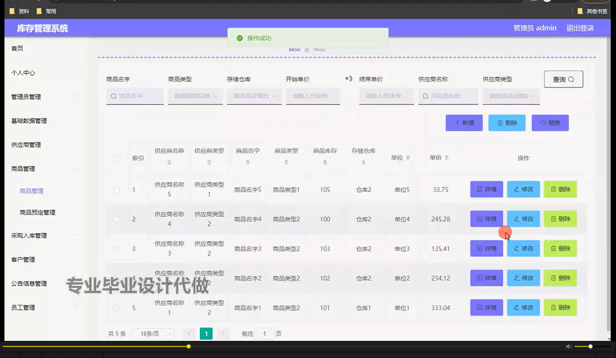Open 详情 for 商品名字5 row
This screenshot has width=616, height=358.
coord(486,189)
